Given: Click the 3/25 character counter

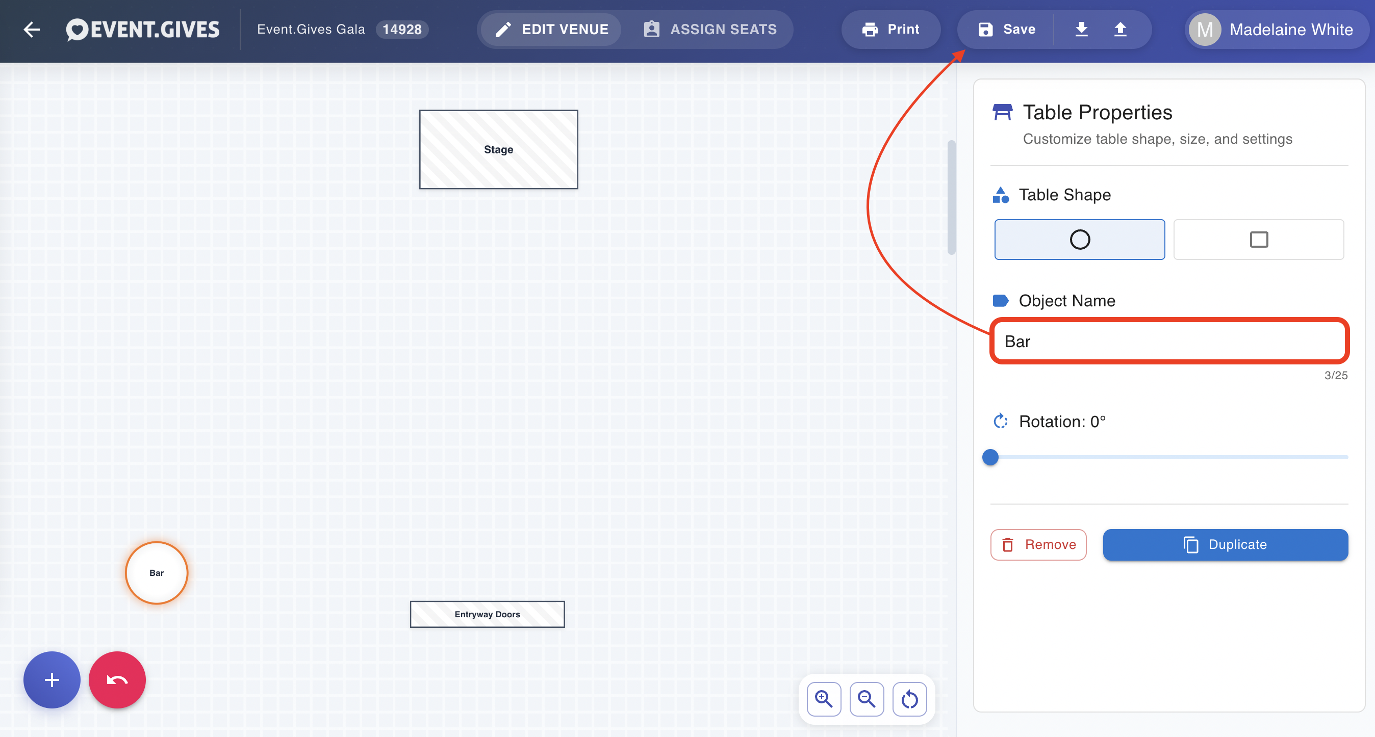Looking at the screenshot, I should [1336, 376].
